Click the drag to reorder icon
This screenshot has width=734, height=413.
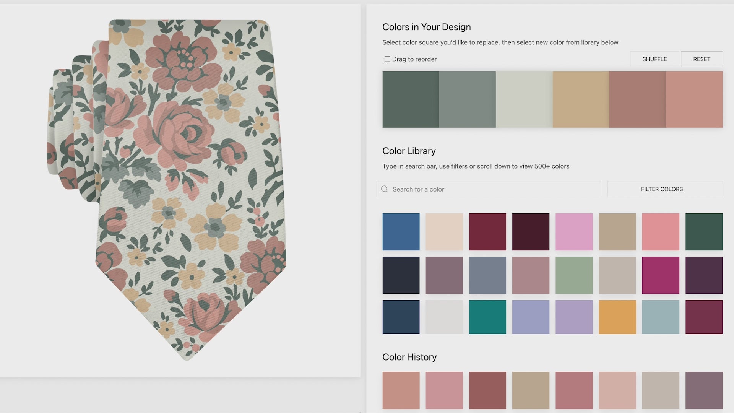tap(386, 60)
